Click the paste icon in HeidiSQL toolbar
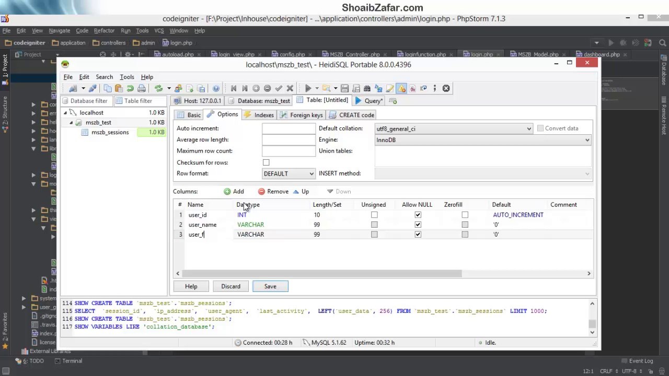The height and width of the screenshot is (376, 669). (119, 88)
